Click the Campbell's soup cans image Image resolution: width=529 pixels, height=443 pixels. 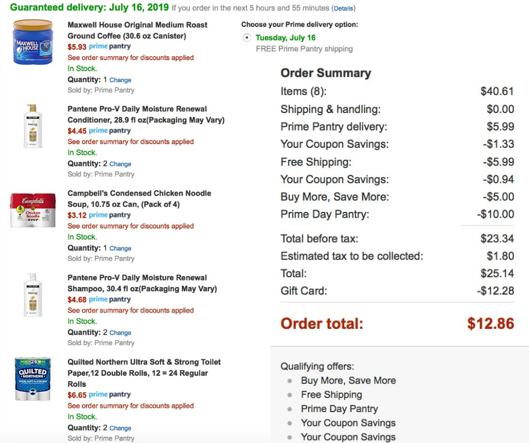(33, 211)
